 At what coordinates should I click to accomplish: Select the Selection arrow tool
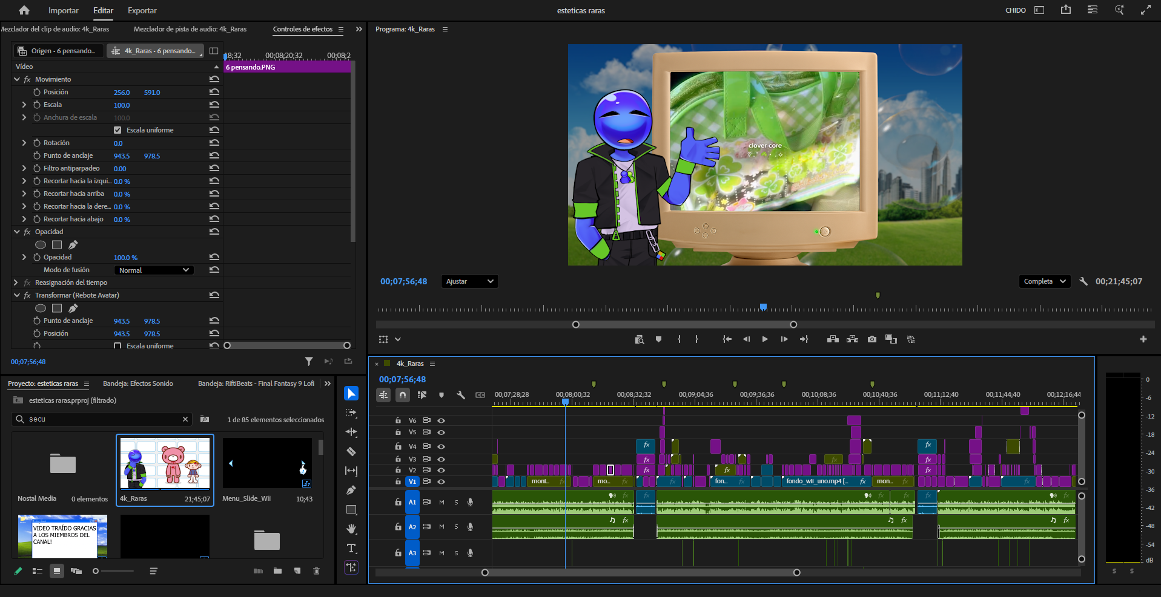pyautogui.click(x=351, y=393)
